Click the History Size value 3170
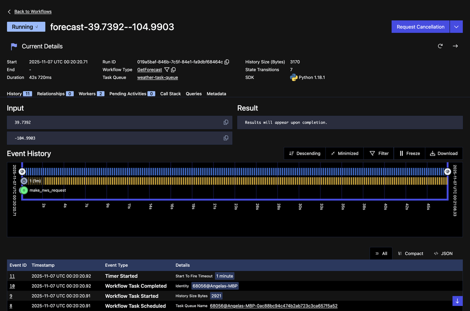This screenshot has height=311, width=470. 295,62
